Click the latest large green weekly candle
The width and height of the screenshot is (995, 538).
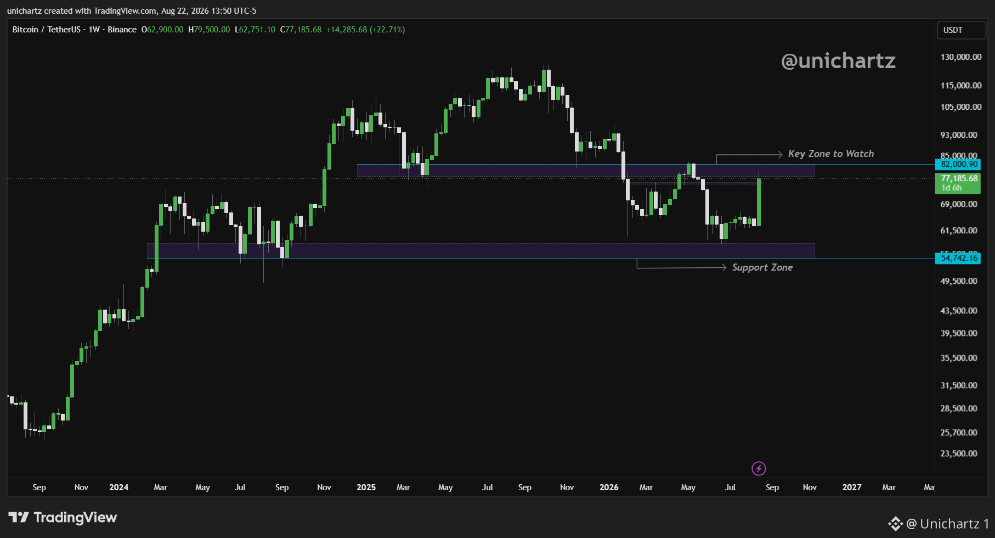759,202
